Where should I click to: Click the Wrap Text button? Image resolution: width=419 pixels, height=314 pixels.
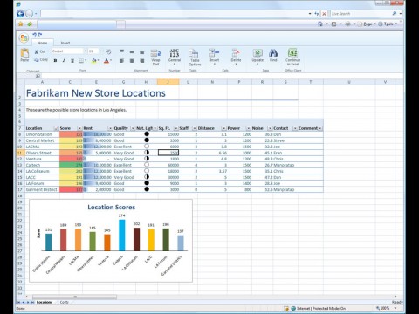click(x=155, y=57)
